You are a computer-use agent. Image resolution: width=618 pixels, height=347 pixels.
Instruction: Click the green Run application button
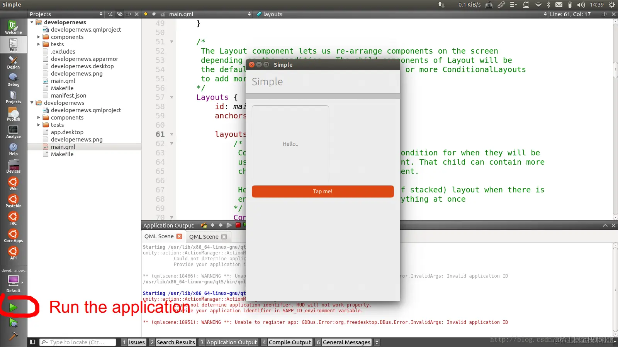(x=14, y=307)
